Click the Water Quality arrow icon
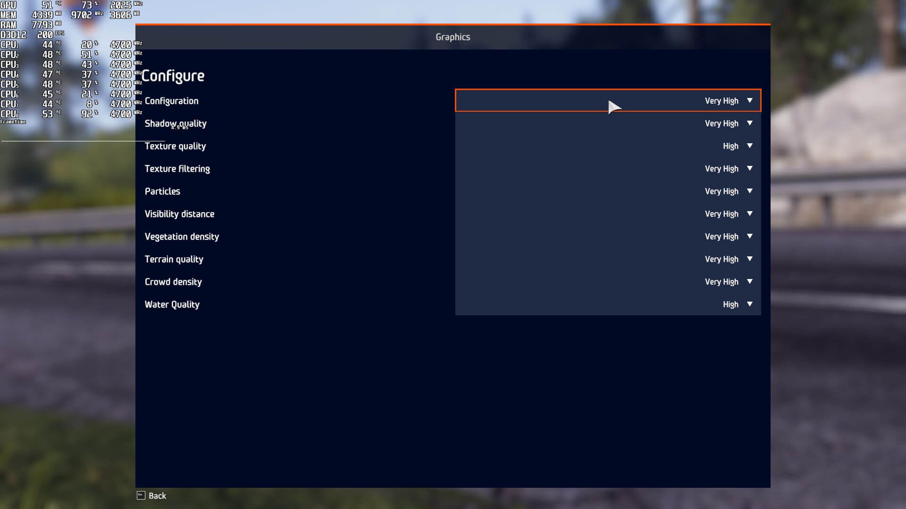The image size is (906, 509). (x=749, y=304)
